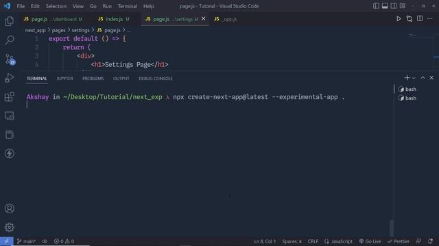Open the Terminal menu
The height and width of the screenshot is (246, 439).
(x=128, y=6)
